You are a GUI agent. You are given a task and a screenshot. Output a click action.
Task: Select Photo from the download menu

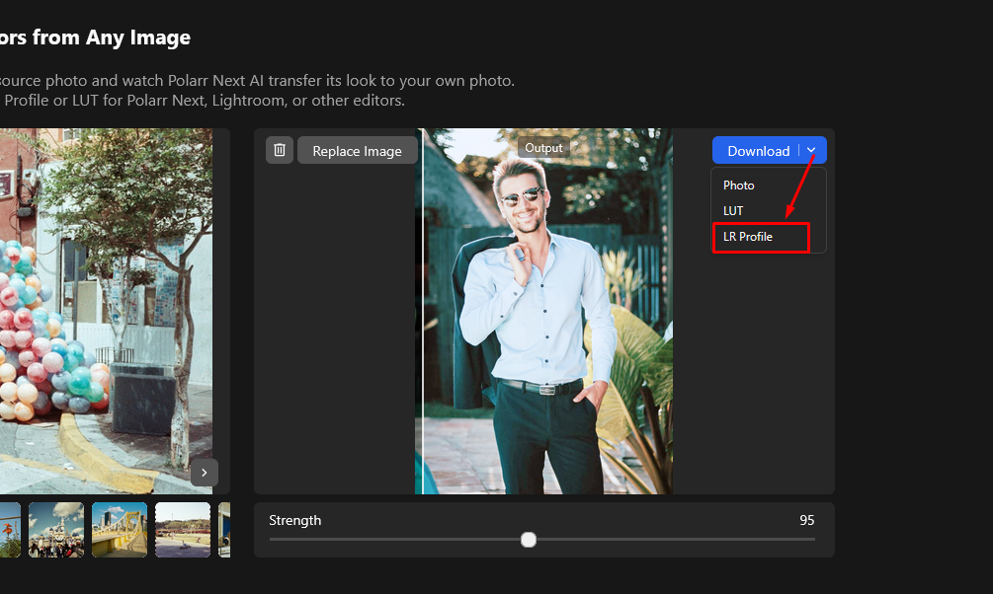pos(739,186)
